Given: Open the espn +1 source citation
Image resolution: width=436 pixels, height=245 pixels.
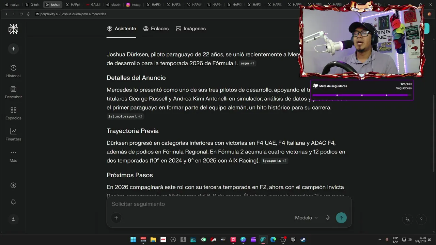Looking at the screenshot, I should 248,63.
